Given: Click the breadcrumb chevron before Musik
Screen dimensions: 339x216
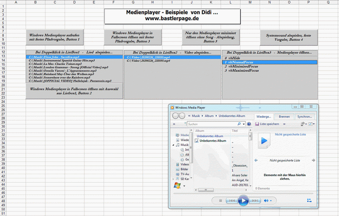Looking at the screenshot, I should (x=189, y=116).
